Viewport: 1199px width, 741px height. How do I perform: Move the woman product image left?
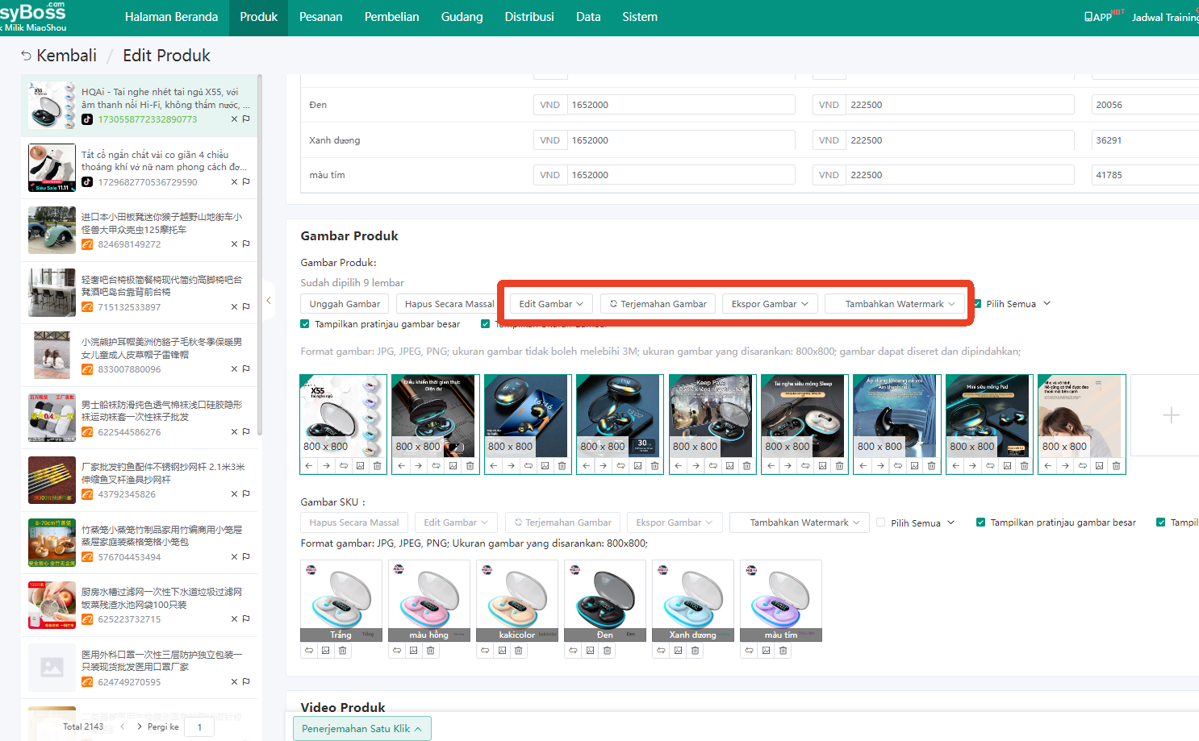pos(1047,466)
